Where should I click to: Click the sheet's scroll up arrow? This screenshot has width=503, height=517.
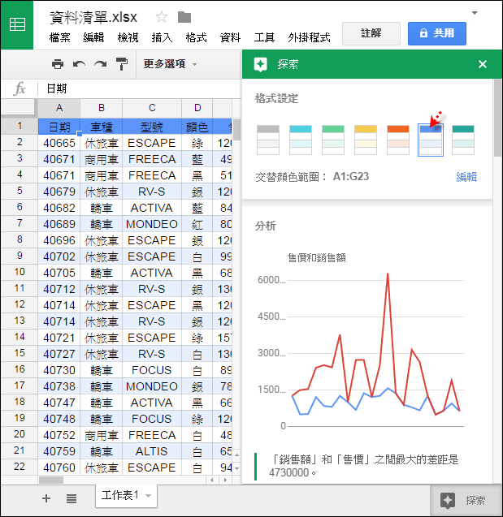click(236, 455)
